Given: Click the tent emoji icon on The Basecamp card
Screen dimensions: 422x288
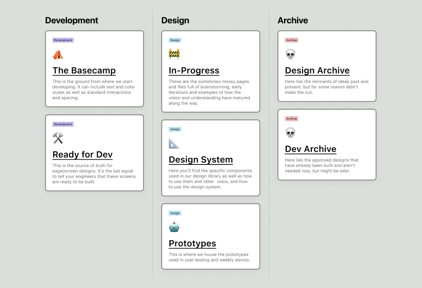Looking at the screenshot, I should pyautogui.click(x=58, y=54).
